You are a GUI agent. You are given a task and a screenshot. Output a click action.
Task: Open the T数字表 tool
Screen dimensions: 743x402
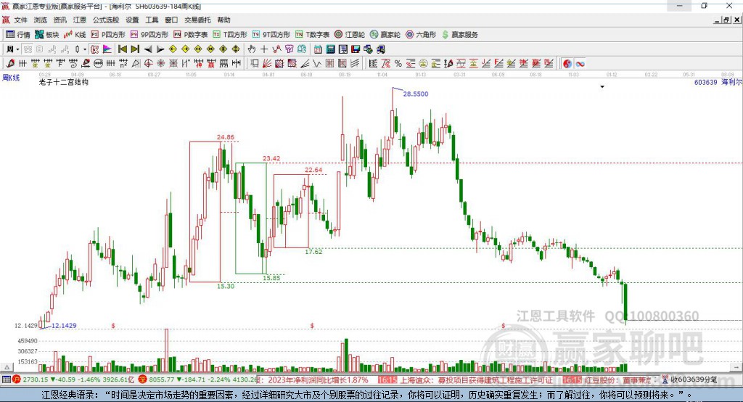[x=312, y=35]
